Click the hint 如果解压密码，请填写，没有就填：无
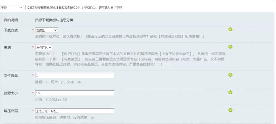Image resolution: width=276 pixels, height=124 pixels. tap(65, 117)
